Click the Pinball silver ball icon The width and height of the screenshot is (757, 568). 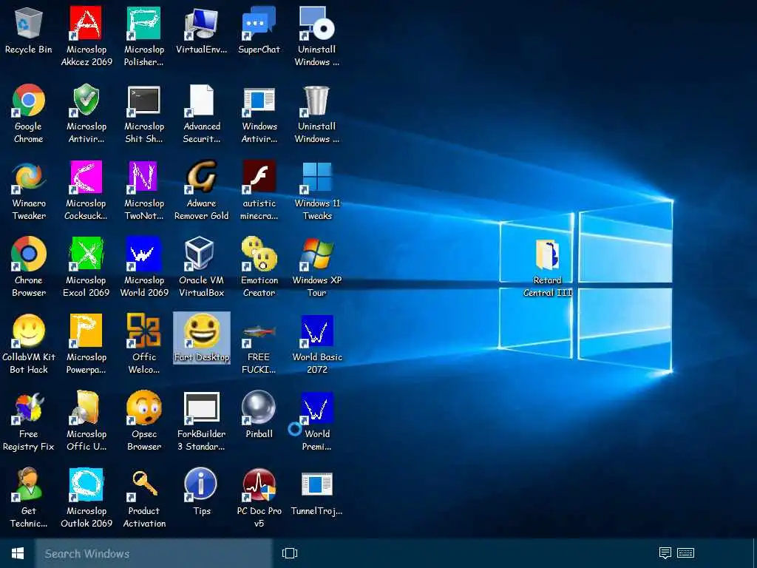(259, 414)
